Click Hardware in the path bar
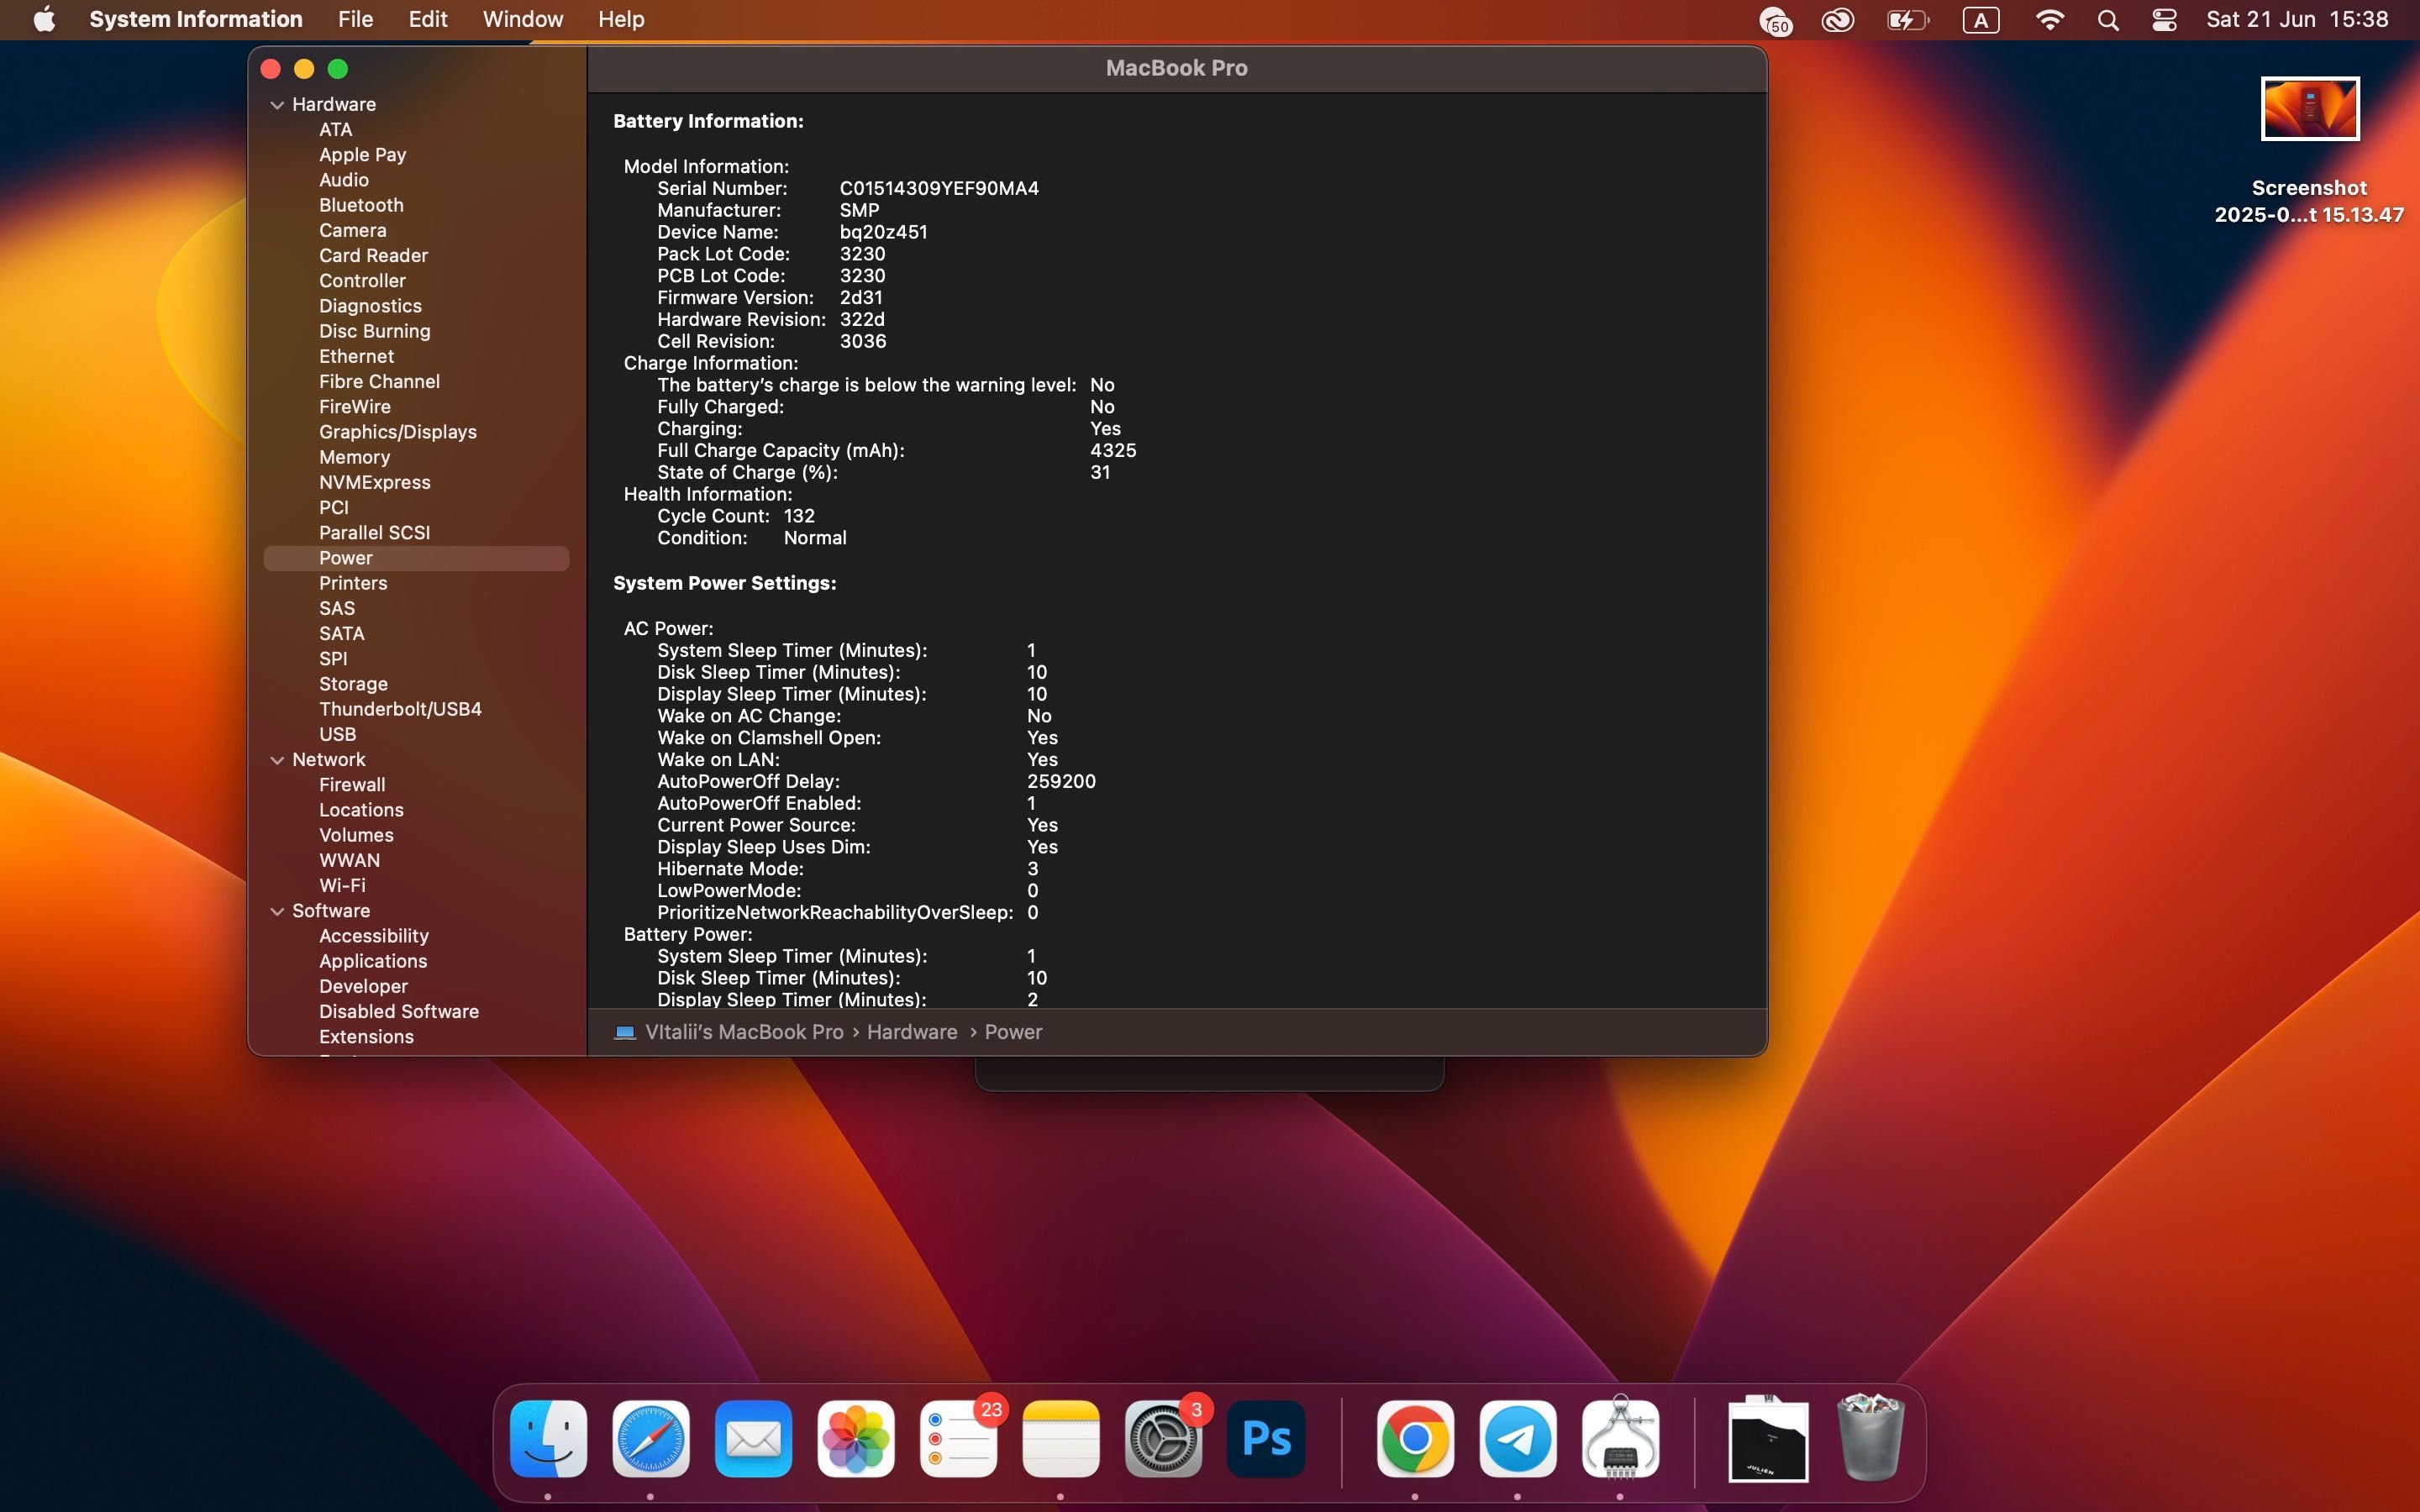This screenshot has width=2420, height=1512. [x=912, y=1032]
